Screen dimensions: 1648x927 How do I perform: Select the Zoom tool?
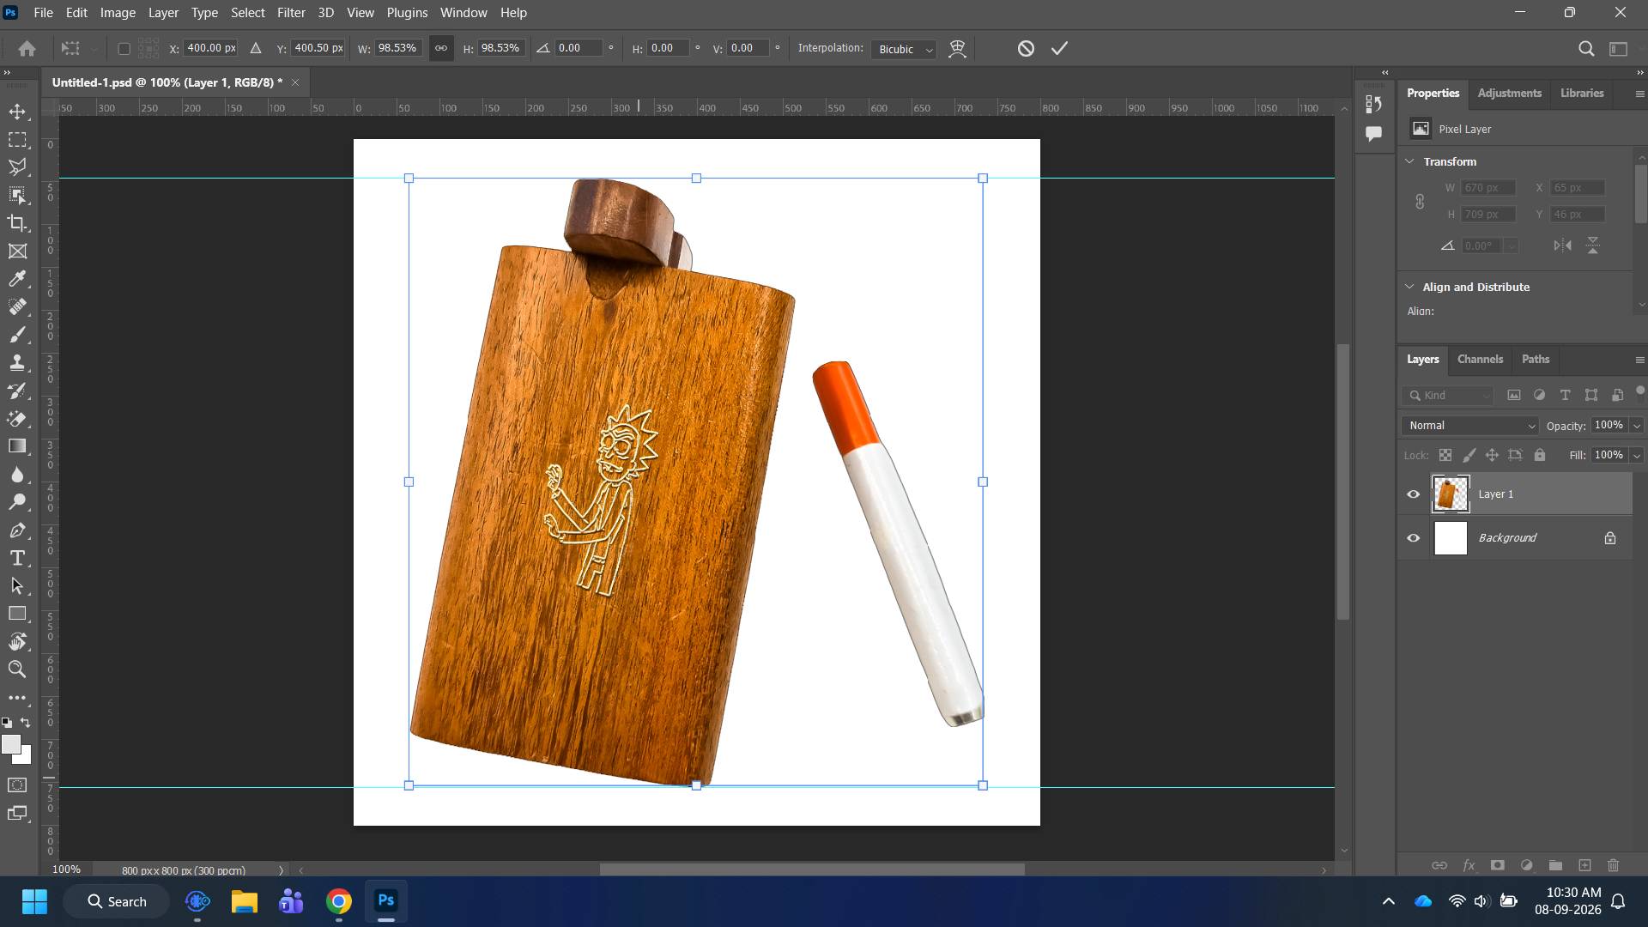(17, 669)
